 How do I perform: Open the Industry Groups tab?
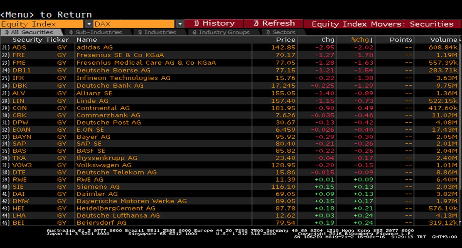point(221,32)
